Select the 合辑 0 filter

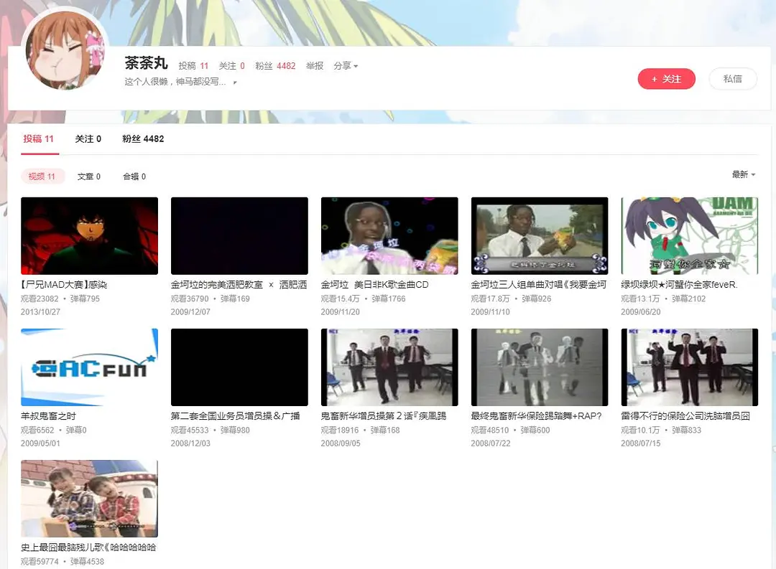[x=134, y=177]
